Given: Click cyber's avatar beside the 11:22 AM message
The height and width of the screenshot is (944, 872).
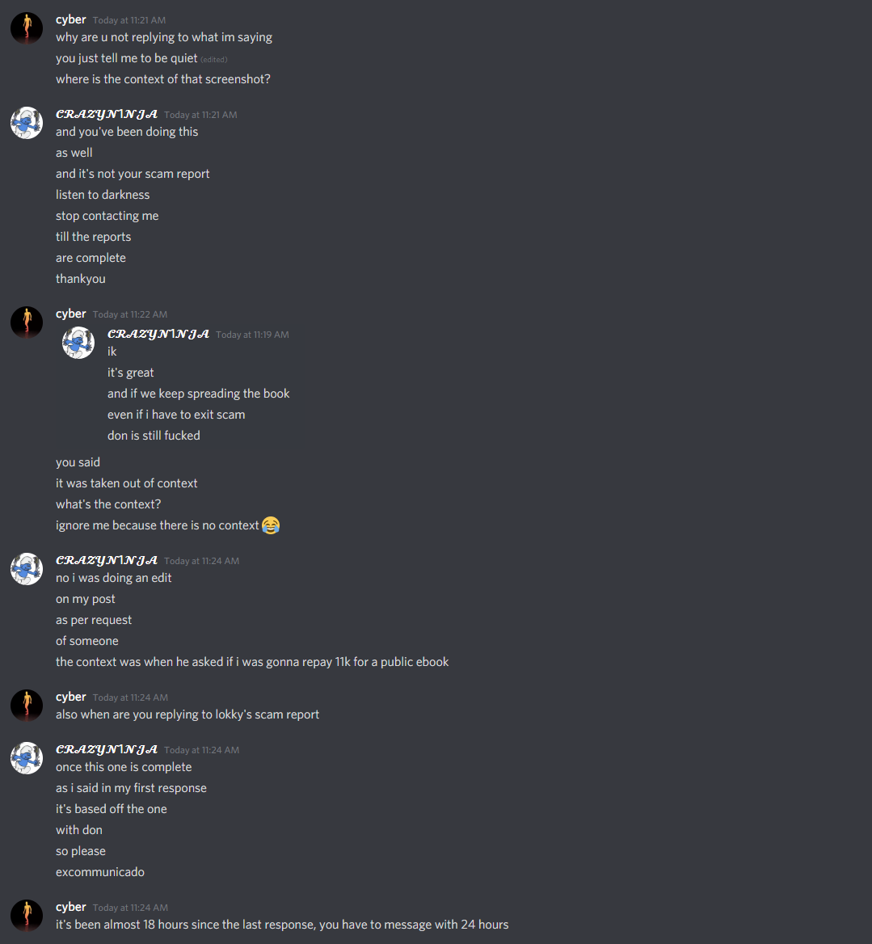Looking at the screenshot, I should tap(27, 322).
